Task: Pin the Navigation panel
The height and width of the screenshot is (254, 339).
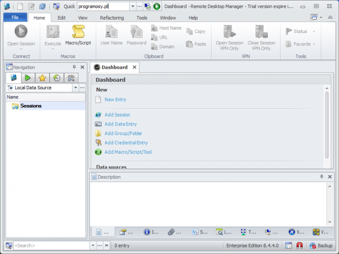Action: click(74, 67)
